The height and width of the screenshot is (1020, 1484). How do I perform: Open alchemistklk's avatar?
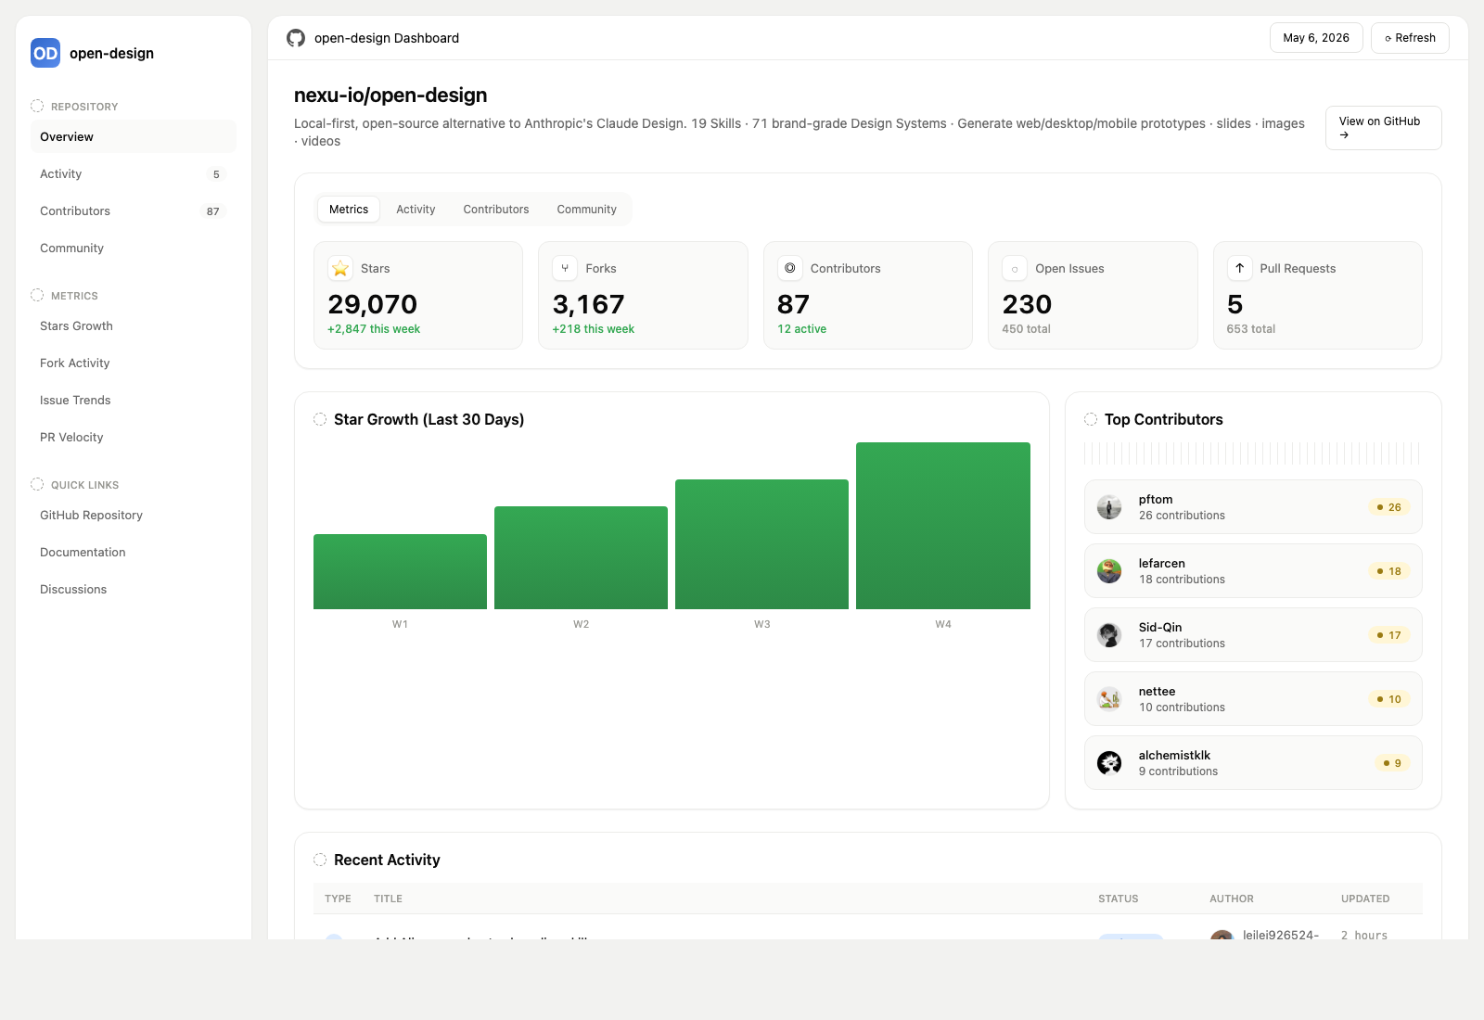click(1109, 763)
